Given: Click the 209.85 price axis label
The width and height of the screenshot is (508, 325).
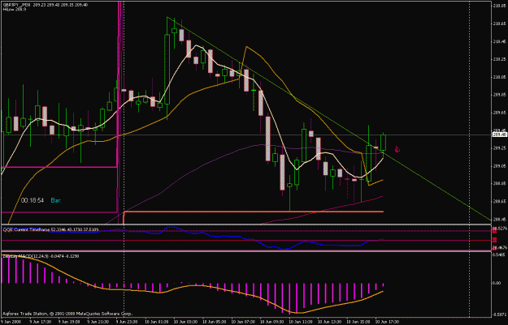Looking at the screenshot, I should [499, 95].
